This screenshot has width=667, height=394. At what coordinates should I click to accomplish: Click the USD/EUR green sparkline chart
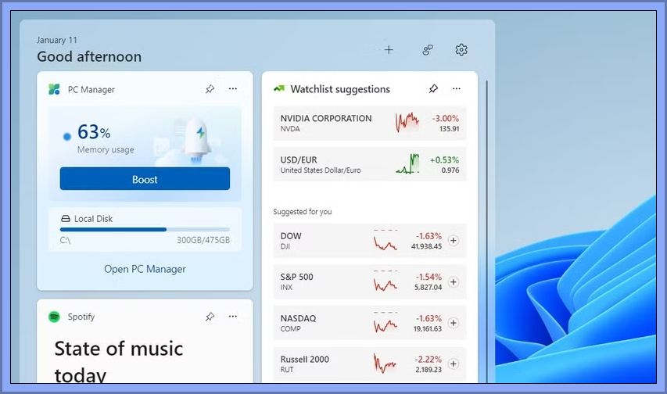[407, 164]
